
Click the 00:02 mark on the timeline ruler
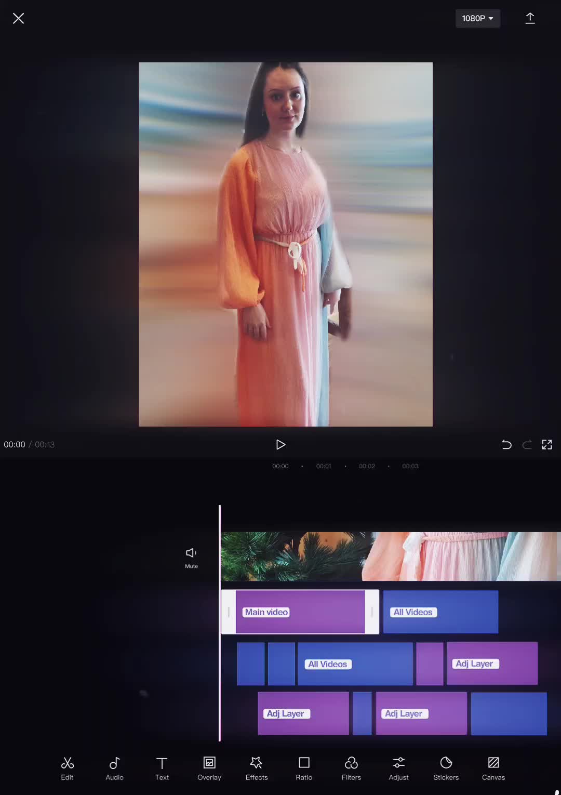pyautogui.click(x=367, y=466)
